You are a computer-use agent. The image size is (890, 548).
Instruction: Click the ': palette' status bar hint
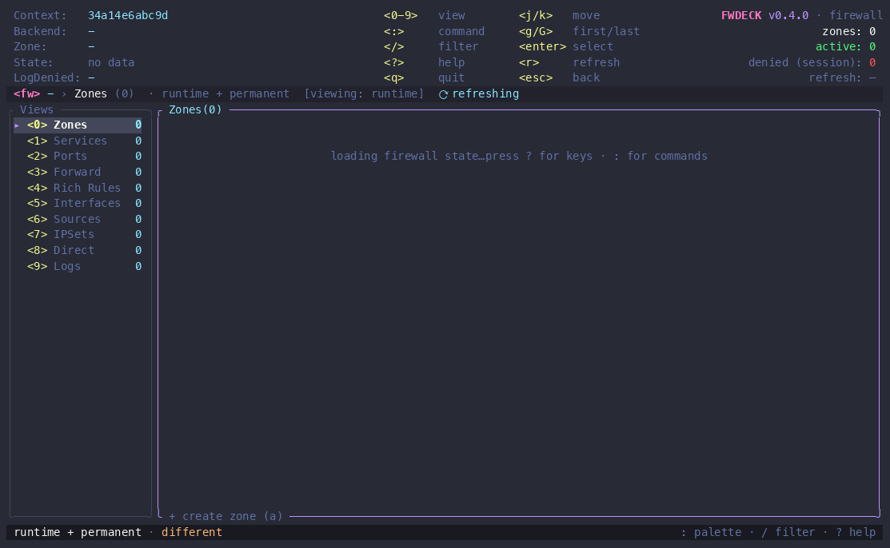click(711, 532)
